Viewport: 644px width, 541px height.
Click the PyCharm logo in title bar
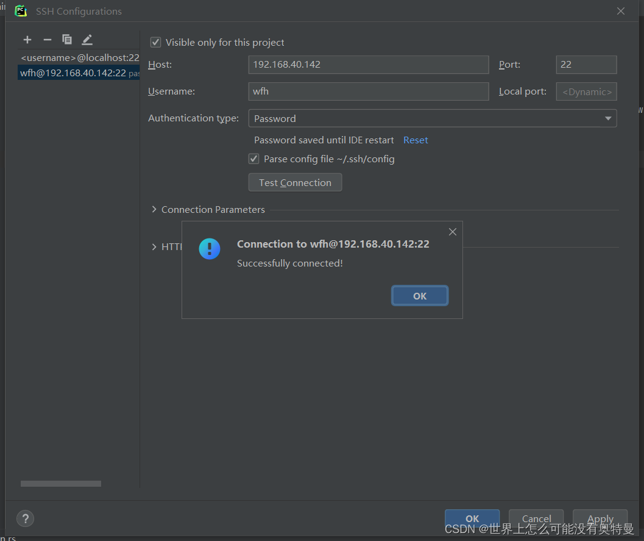pos(21,11)
